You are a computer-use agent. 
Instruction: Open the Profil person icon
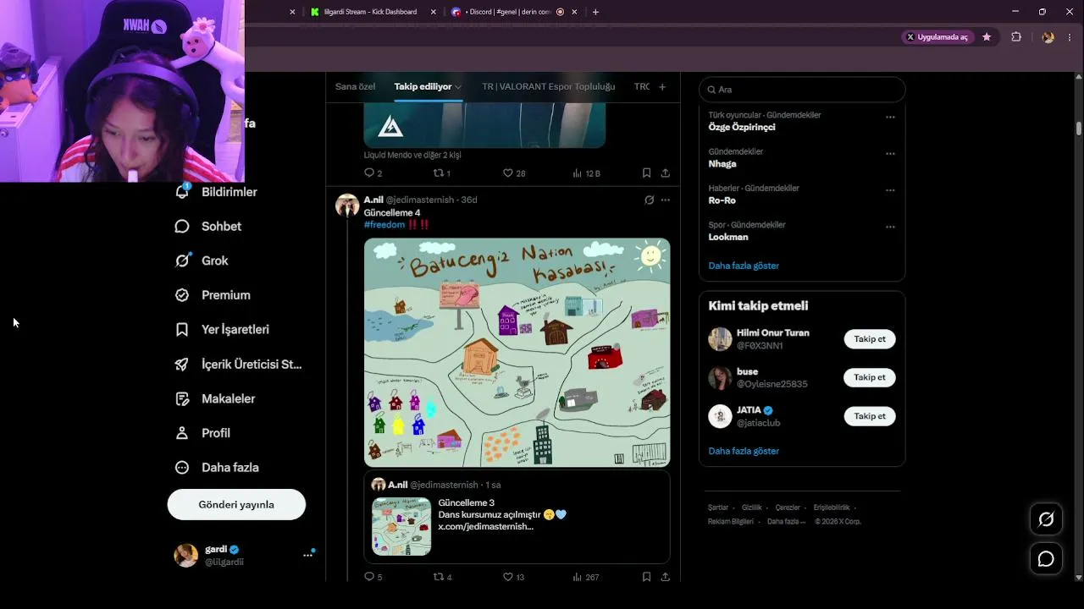click(x=182, y=433)
